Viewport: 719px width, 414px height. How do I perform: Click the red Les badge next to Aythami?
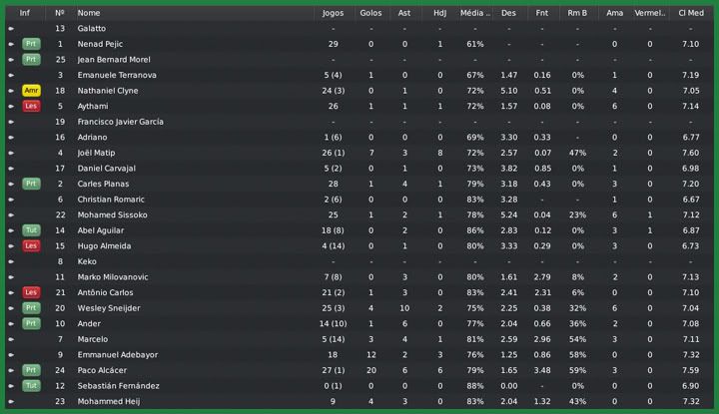(x=31, y=106)
